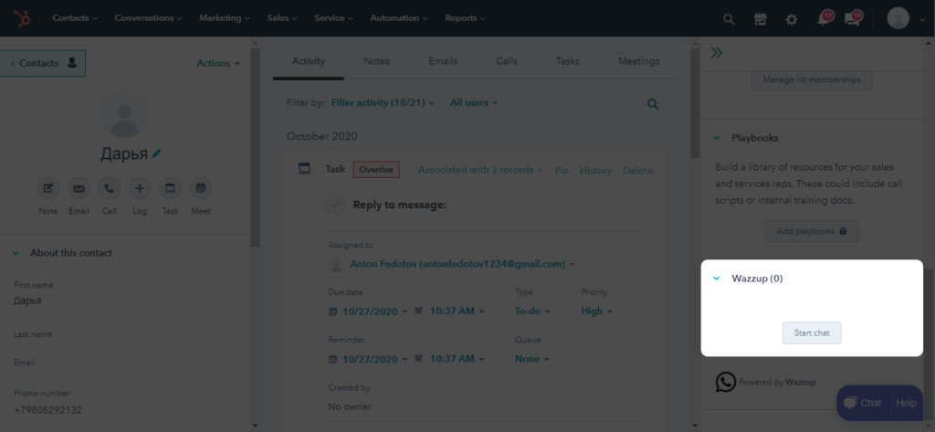This screenshot has width=935, height=432.
Task: Open the Filter activity (18/21) dropdown
Action: 383,103
